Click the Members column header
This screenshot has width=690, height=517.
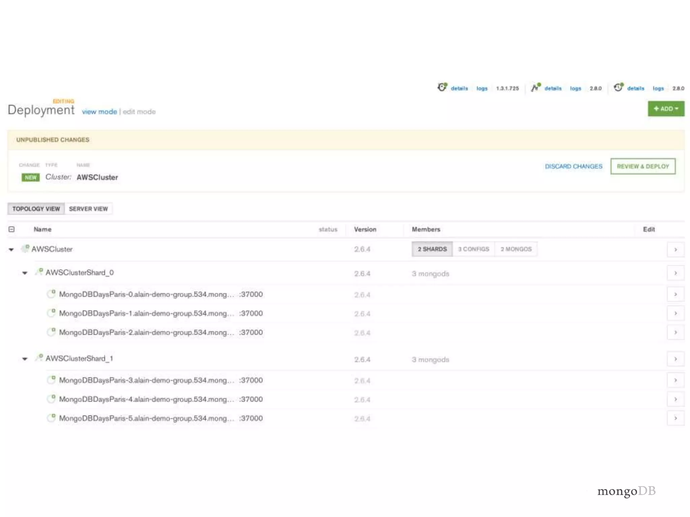pos(426,229)
